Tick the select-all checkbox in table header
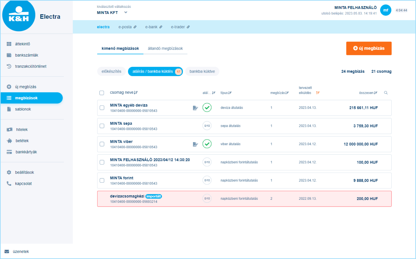This screenshot has height=259, width=416. 102,93
